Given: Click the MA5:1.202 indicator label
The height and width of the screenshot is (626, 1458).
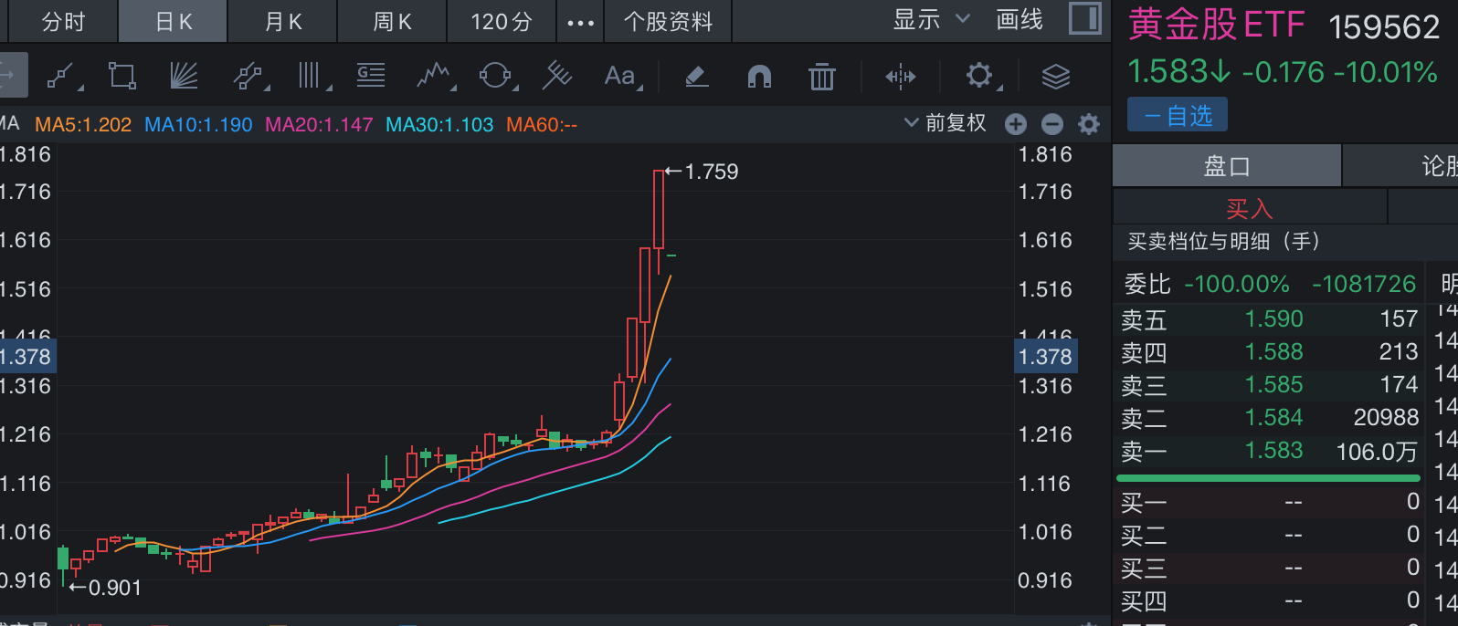Looking at the screenshot, I should coord(83,124).
